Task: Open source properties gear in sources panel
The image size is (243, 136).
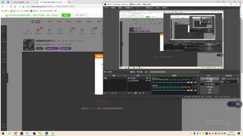Action: coord(135,93)
